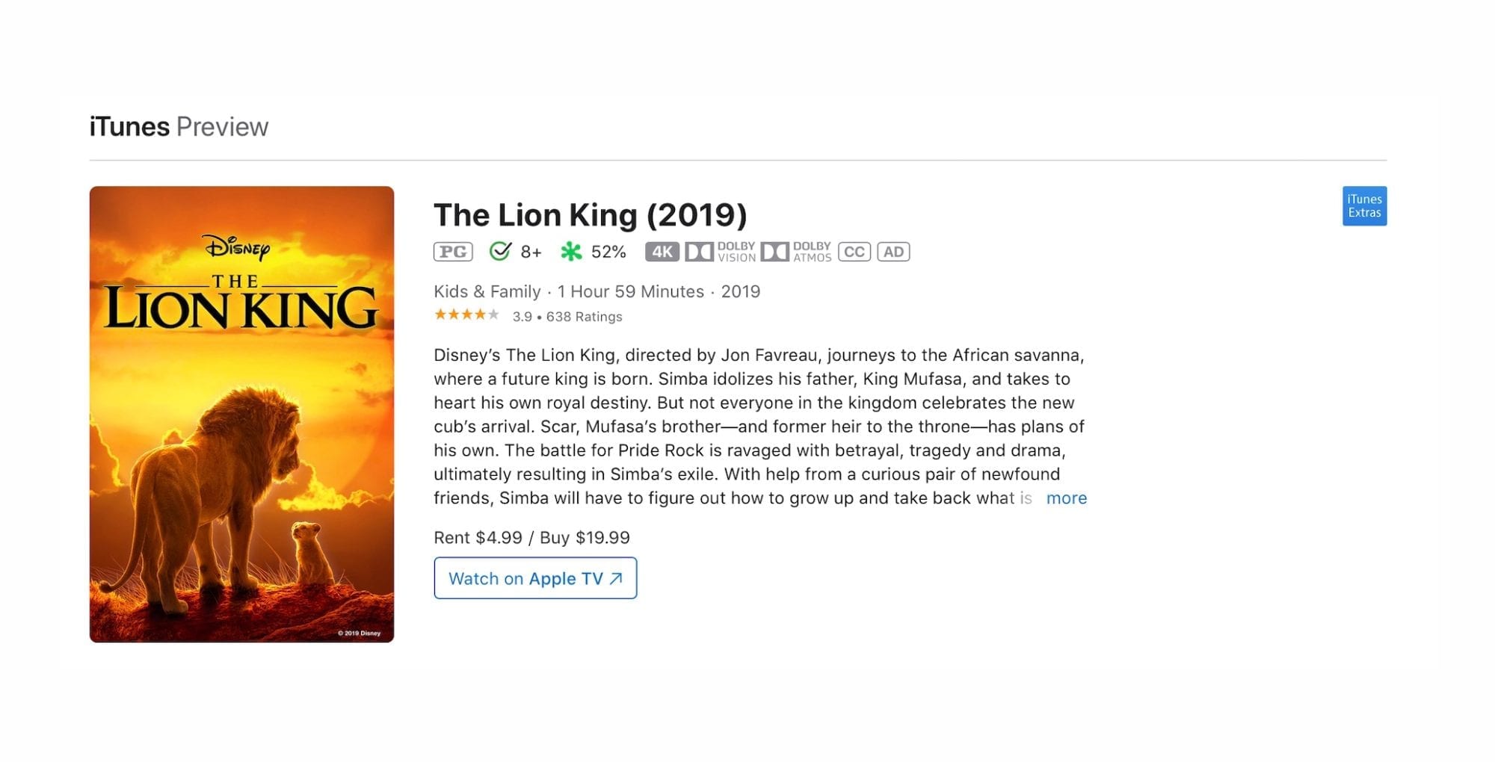Click the iTunes Extras blue badge
1495x762 pixels.
pos(1364,205)
